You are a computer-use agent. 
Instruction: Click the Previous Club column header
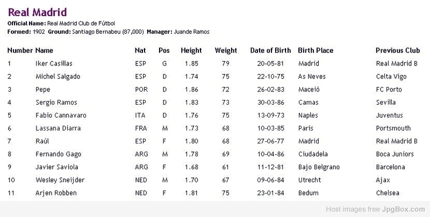(398, 50)
